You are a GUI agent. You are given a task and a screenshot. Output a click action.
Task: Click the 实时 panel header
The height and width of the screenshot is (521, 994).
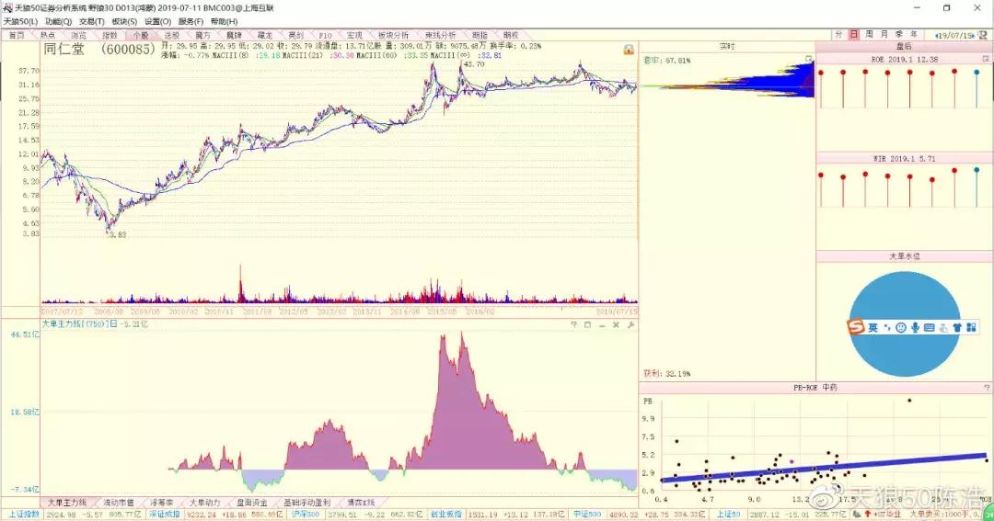tap(727, 47)
